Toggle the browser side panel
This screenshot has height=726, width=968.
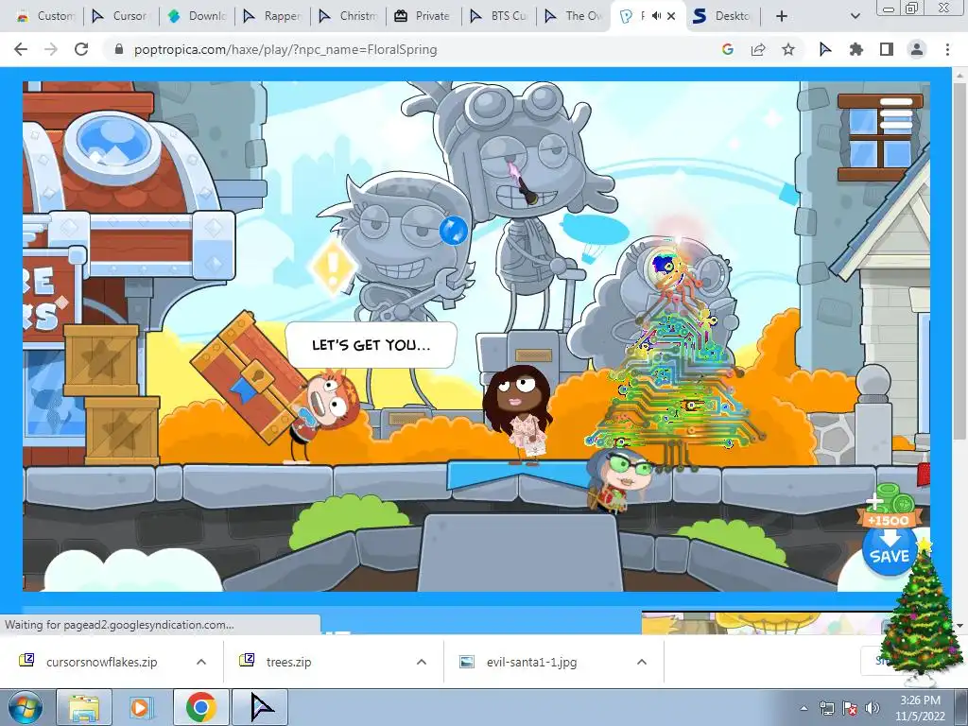(887, 49)
